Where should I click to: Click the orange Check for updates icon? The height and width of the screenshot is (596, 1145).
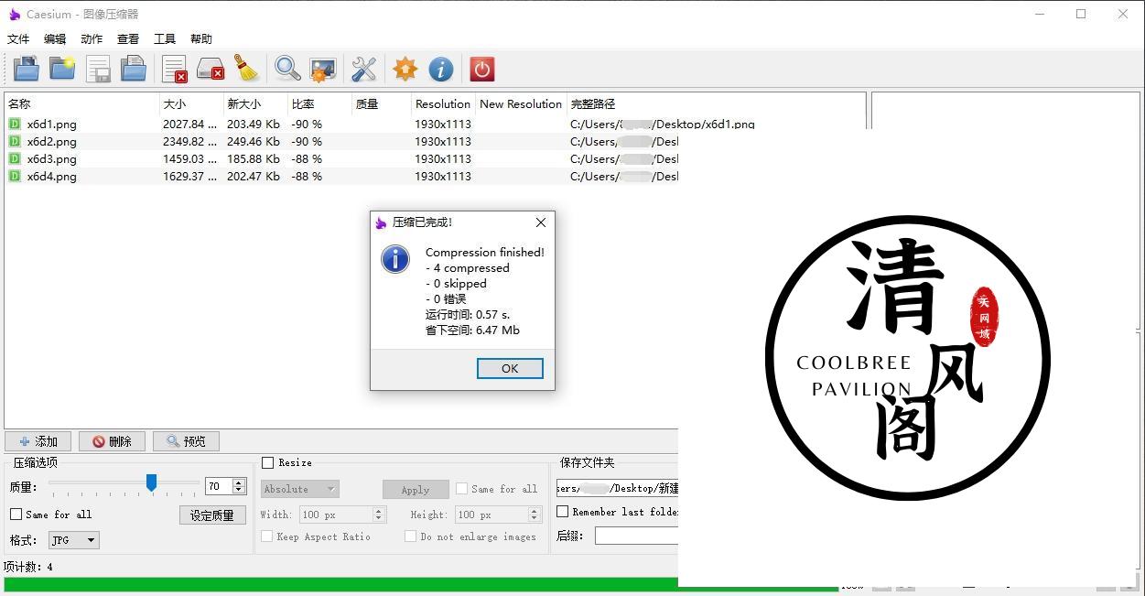(405, 69)
